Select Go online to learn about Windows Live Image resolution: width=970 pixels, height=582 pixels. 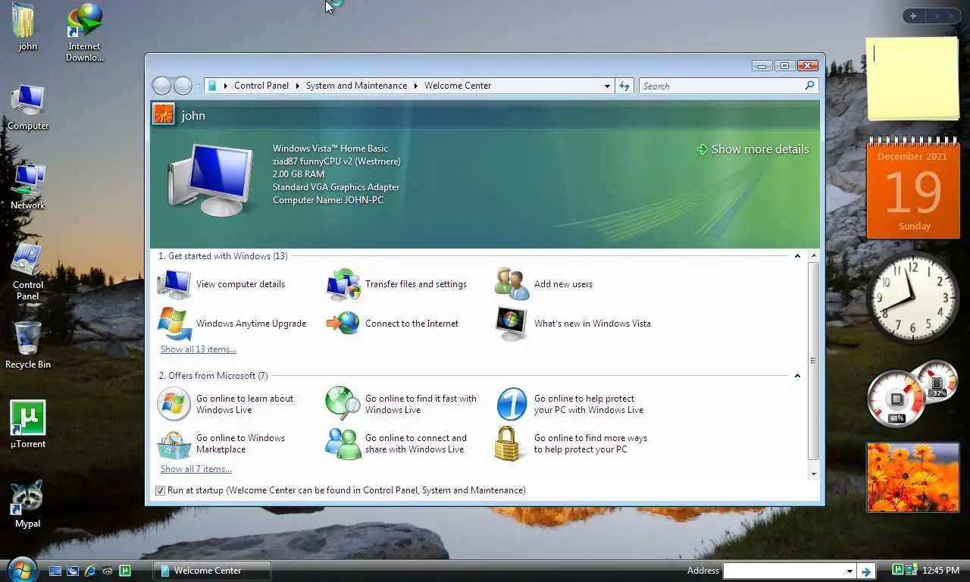[226, 404]
